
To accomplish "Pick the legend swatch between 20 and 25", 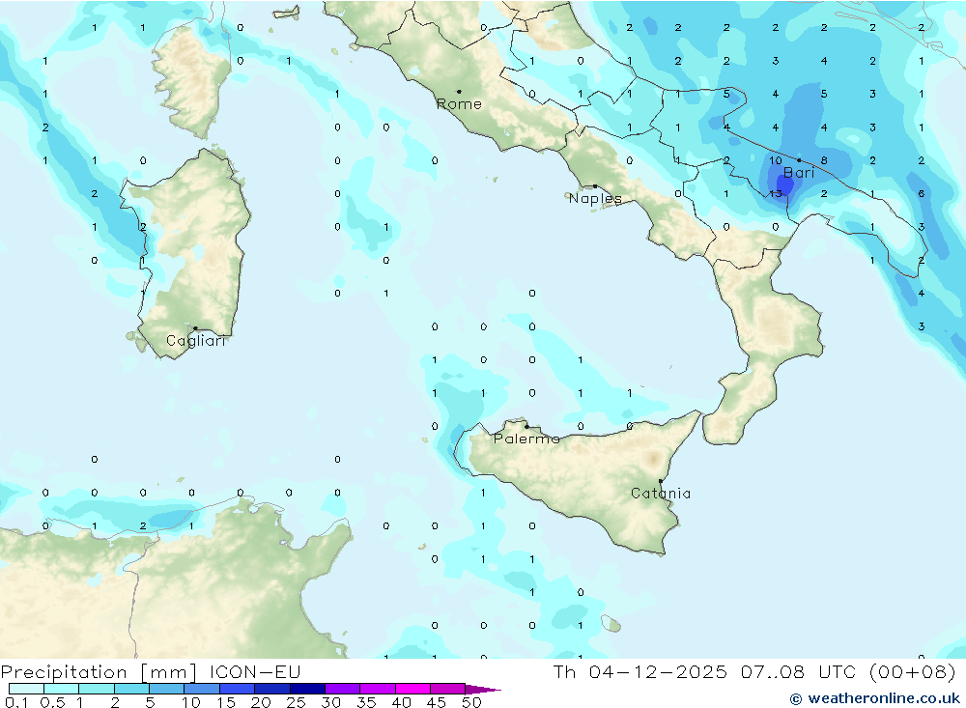I will coord(272,689).
